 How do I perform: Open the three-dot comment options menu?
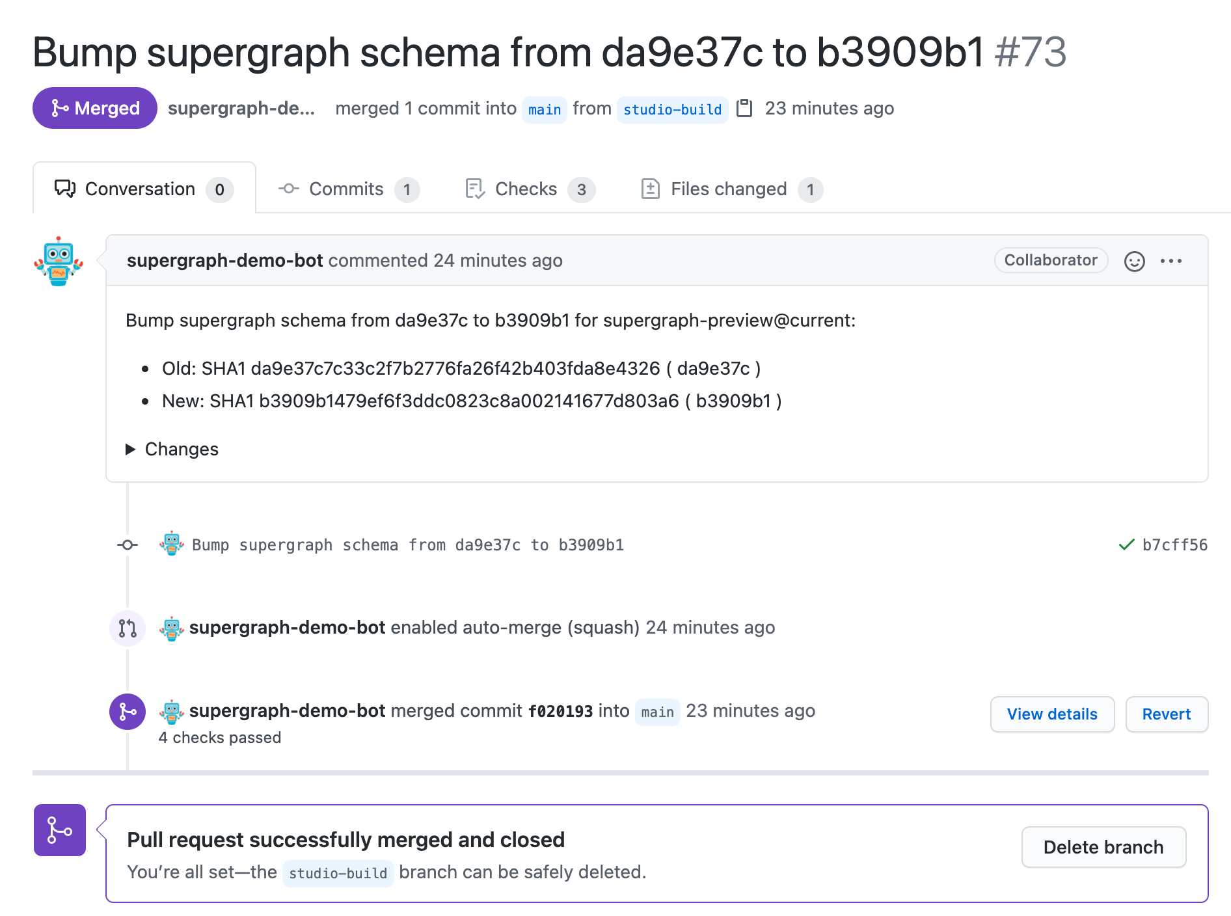[1171, 261]
